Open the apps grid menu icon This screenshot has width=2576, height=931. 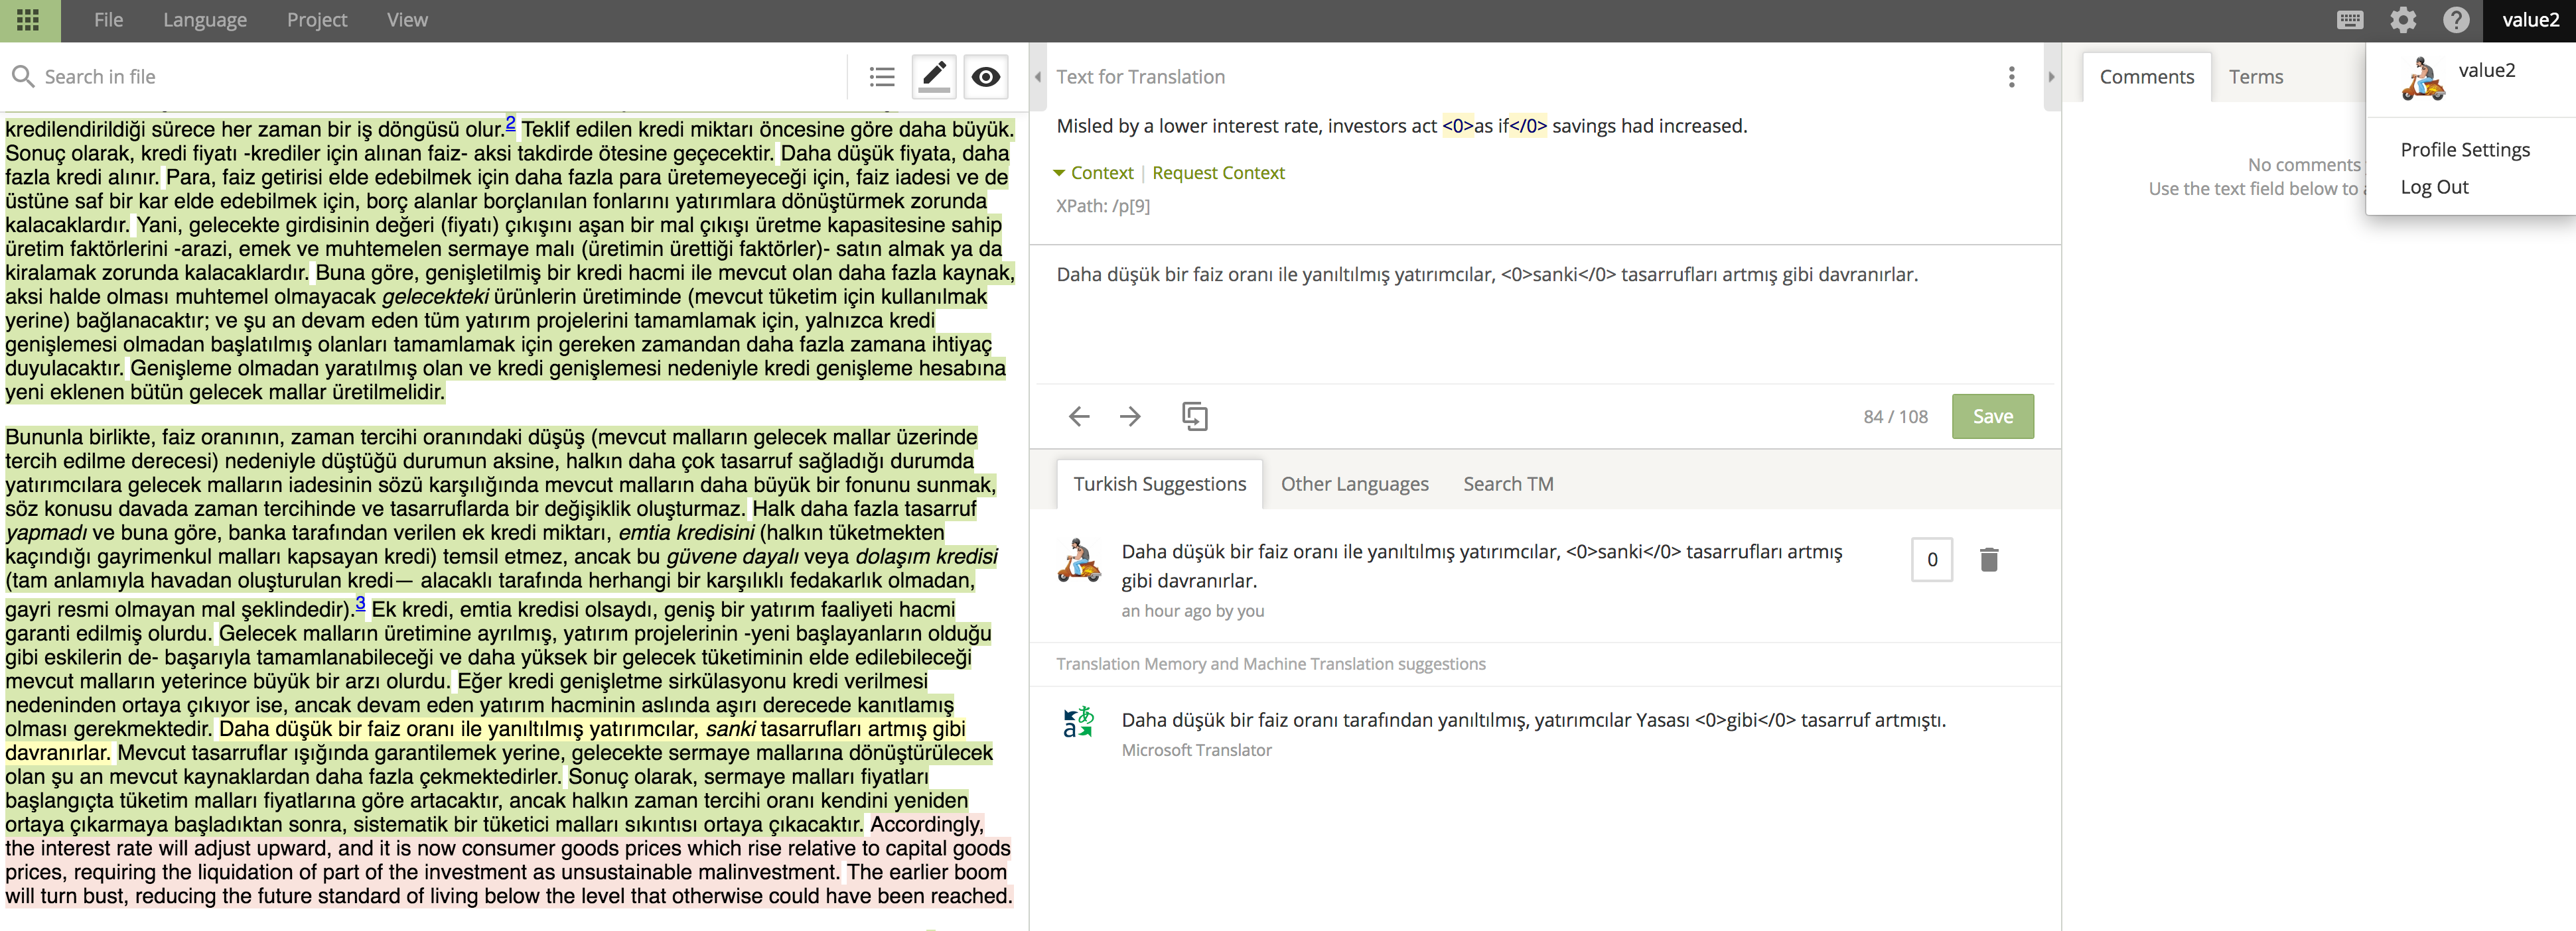click(x=29, y=20)
